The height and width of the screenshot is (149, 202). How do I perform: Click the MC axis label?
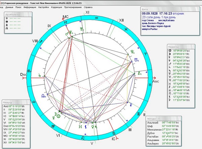[66, 17]
